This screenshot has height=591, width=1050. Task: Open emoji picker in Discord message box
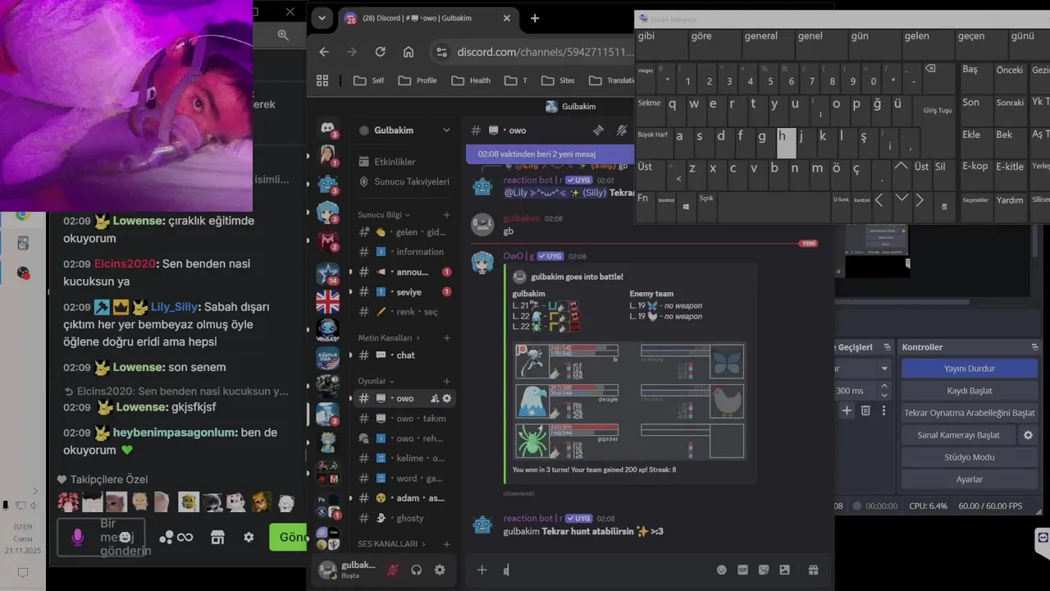click(x=722, y=570)
